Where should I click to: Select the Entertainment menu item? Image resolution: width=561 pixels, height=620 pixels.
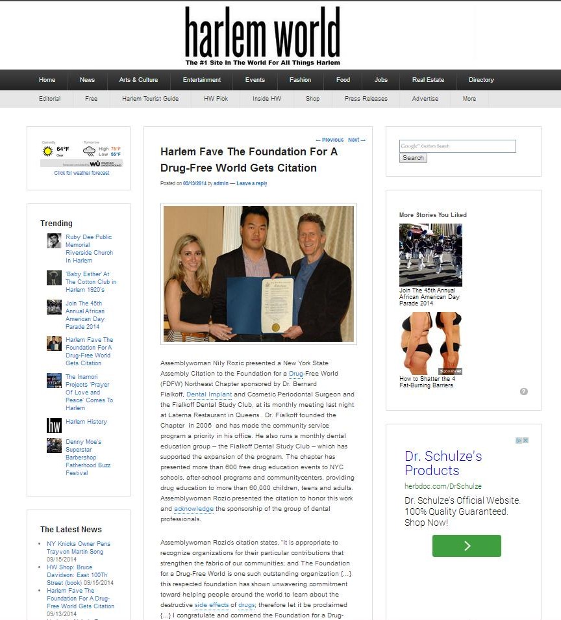(x=202, y=80)
